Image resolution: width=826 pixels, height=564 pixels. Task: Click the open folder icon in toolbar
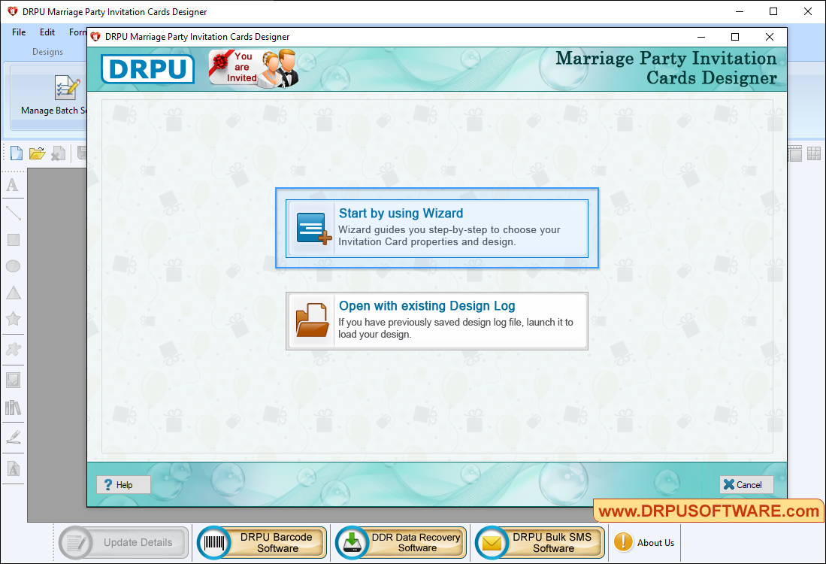tap(37, 153)
